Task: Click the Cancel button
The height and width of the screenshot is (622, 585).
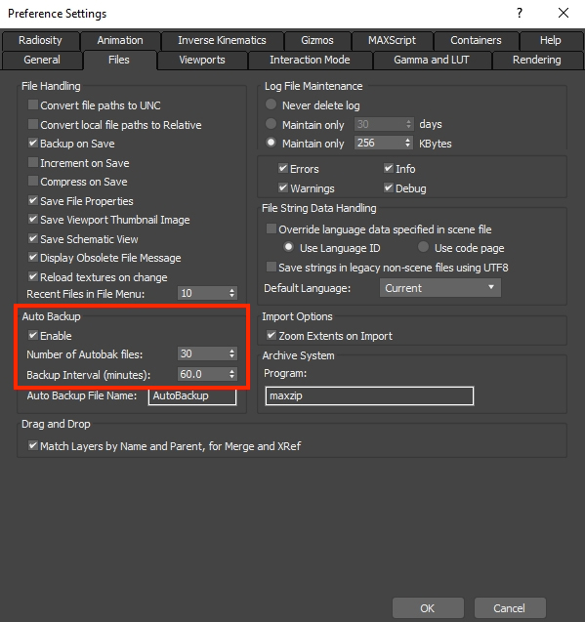Action: coord(510,608)
